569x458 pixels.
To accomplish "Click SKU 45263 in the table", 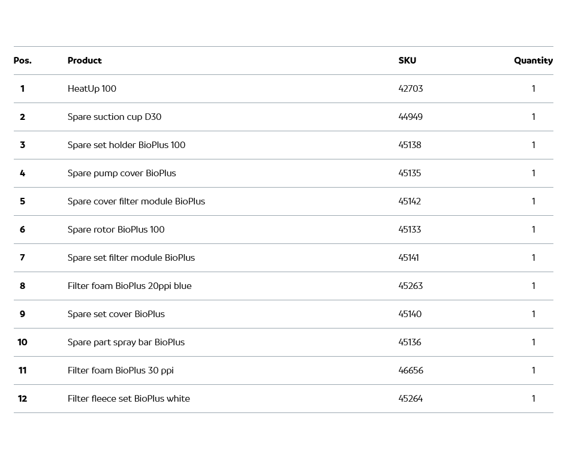I will pyautogui.click(x=411, y=286).
